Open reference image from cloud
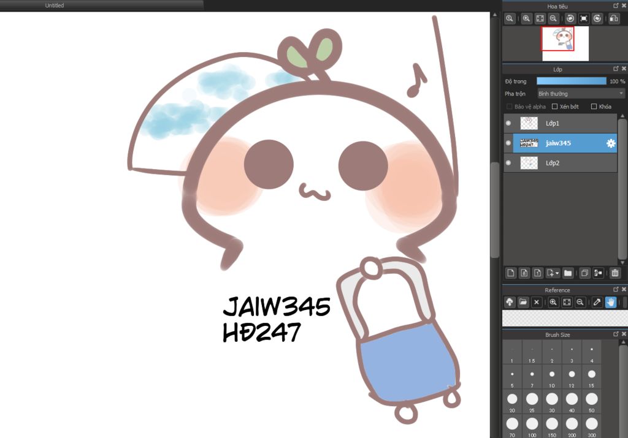 click(510, 303)
